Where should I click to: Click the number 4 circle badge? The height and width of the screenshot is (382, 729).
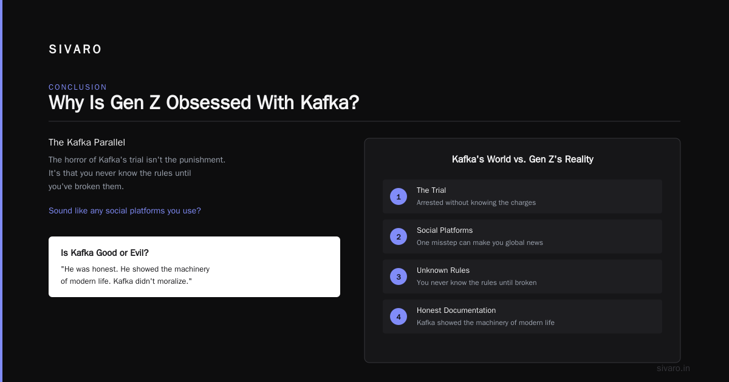pos(399,317)
